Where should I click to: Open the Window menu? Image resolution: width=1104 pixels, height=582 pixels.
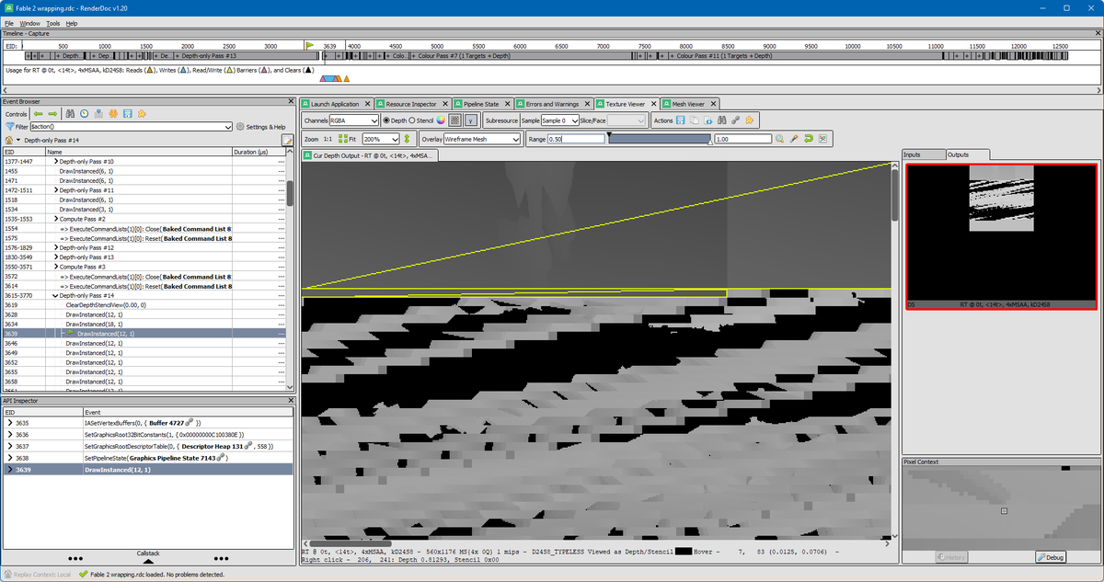pyautogui.click(x=29, y=22)
